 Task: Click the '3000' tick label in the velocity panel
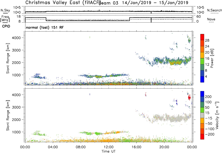16,107
